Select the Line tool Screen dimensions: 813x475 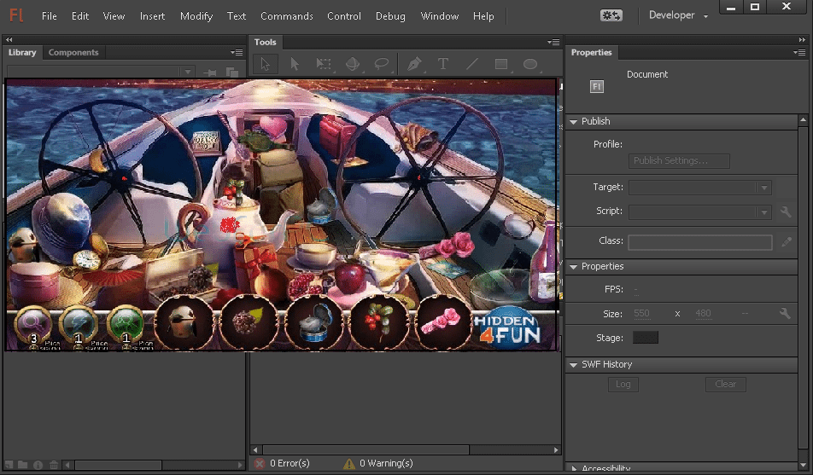click(x=471, y=64)
